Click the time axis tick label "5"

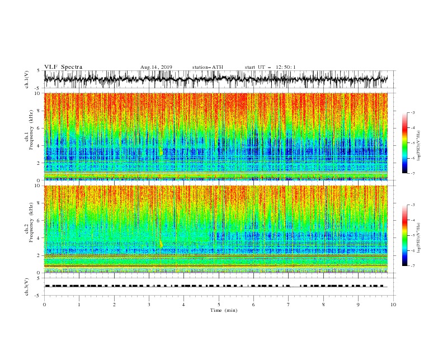point(219,305)
